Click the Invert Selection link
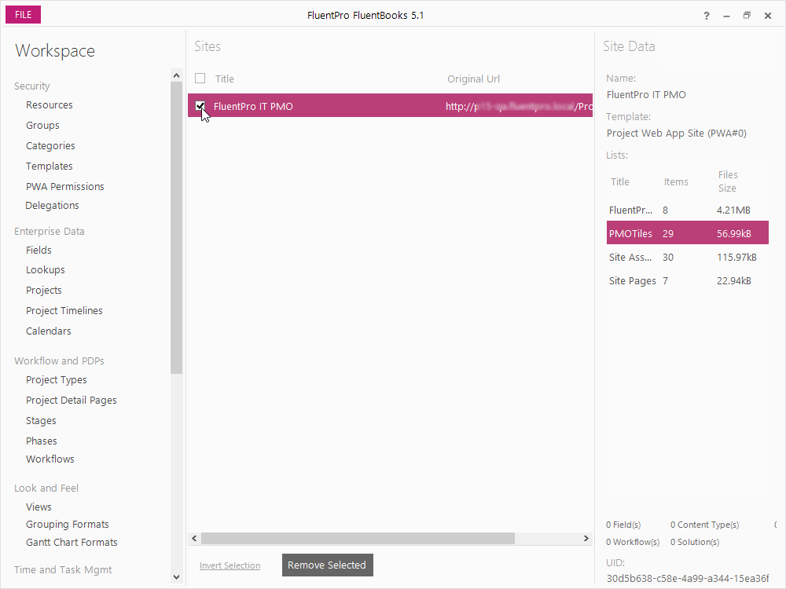Screen dimensions: 786x589 [230, 565]
